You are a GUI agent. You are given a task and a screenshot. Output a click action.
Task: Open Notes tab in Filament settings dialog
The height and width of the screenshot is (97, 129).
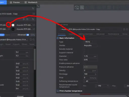125,34
